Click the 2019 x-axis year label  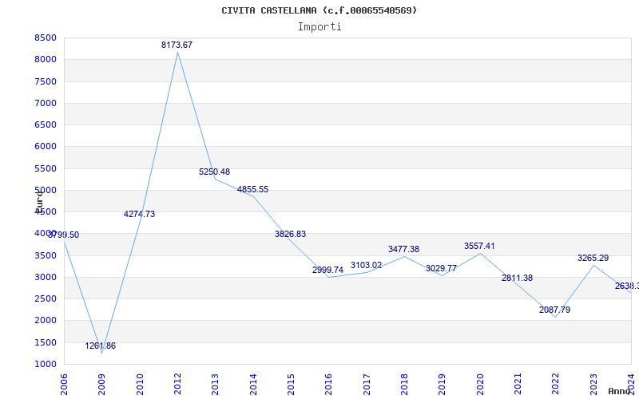[443, 385]
